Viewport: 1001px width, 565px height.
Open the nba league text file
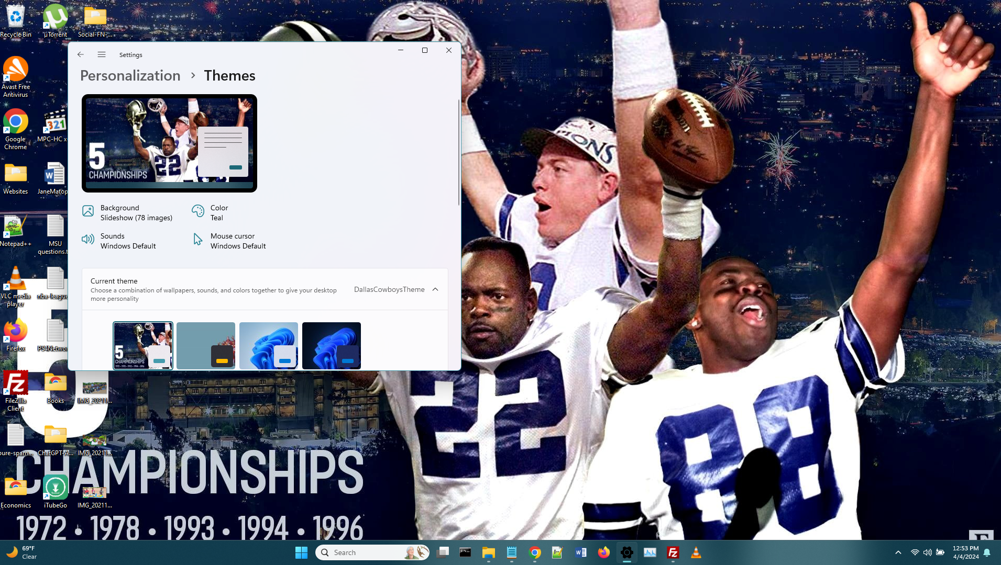tap(54, 282)
